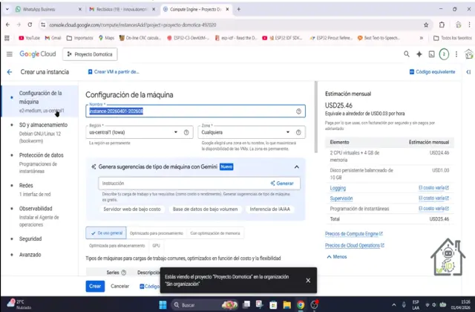Click the blue Crear button
Screen dimensions: 475x312
tap(94, 286)
